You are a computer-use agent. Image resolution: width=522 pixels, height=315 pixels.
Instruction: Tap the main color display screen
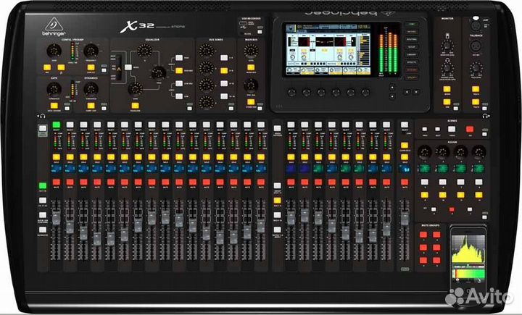328,49
